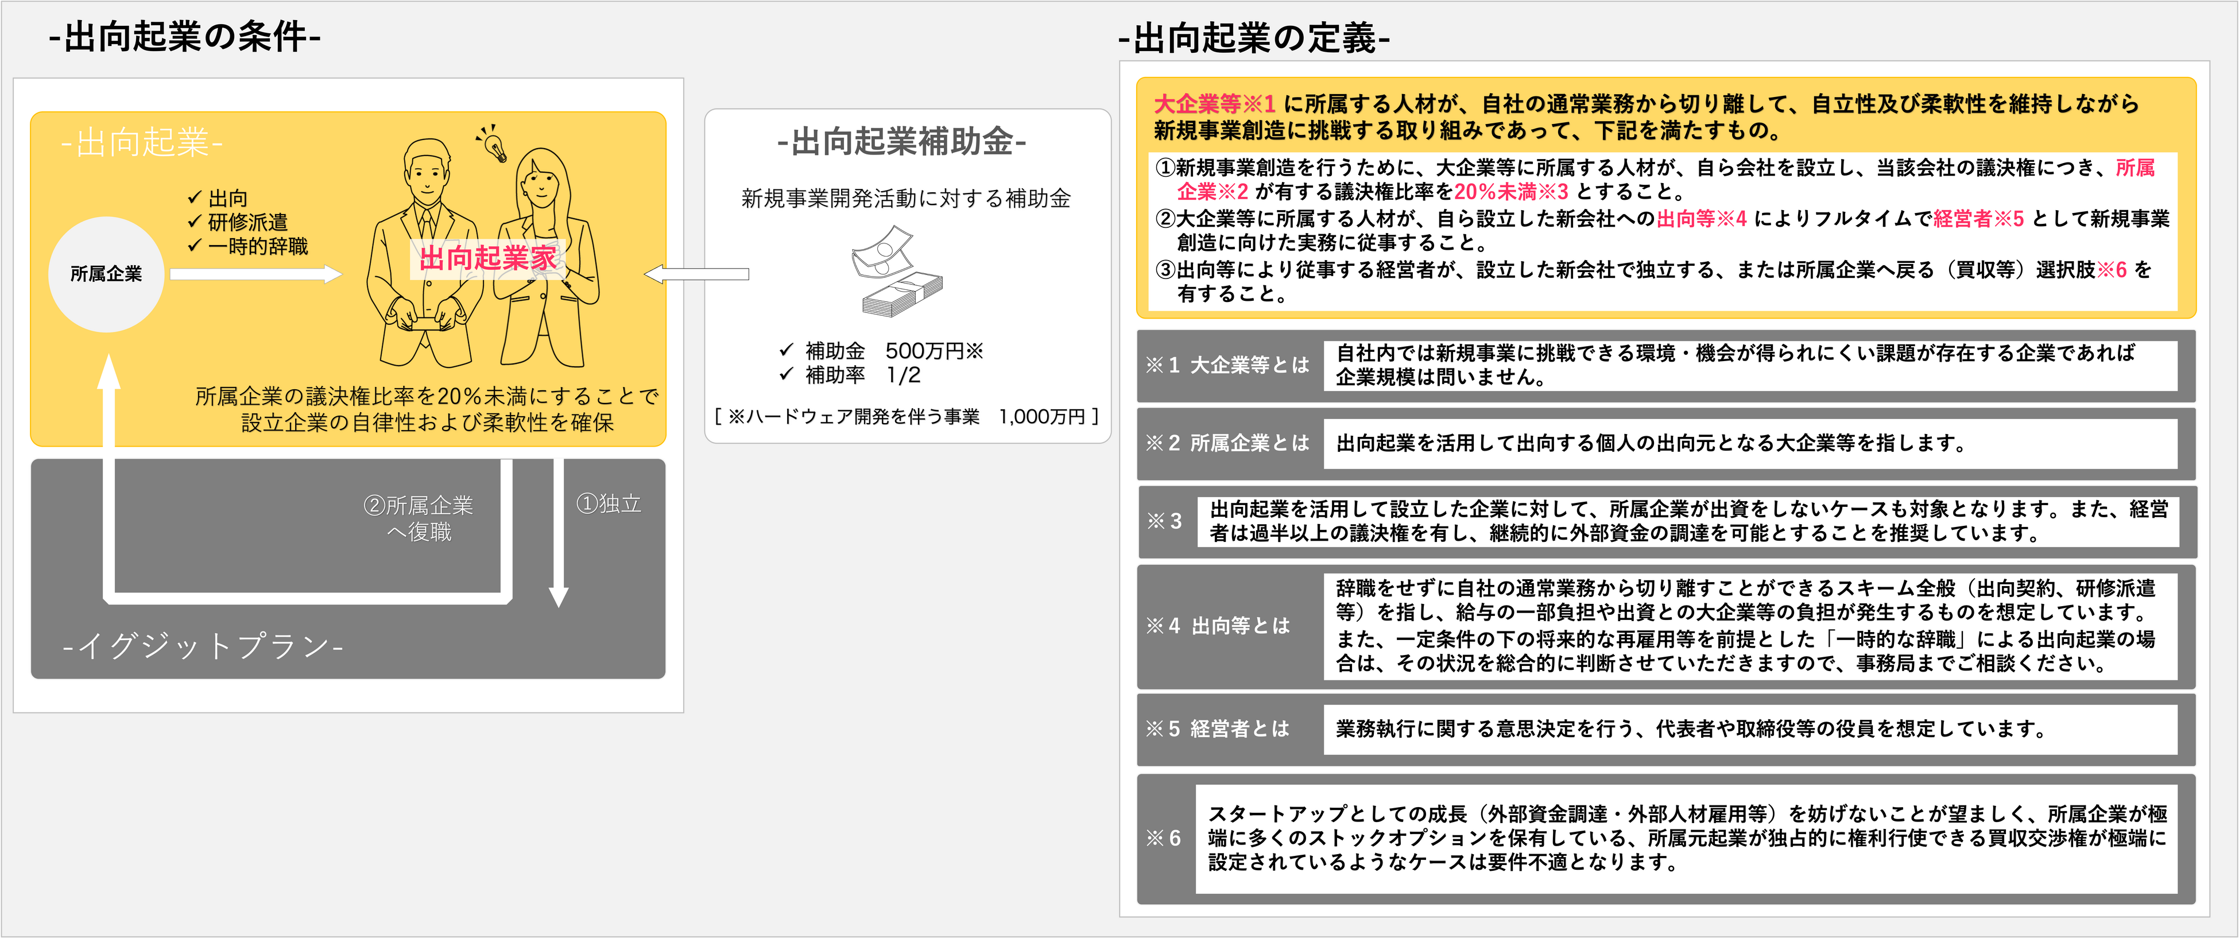
Task: Click the 出向 checkmark item
Action: (x=218, y=198)
